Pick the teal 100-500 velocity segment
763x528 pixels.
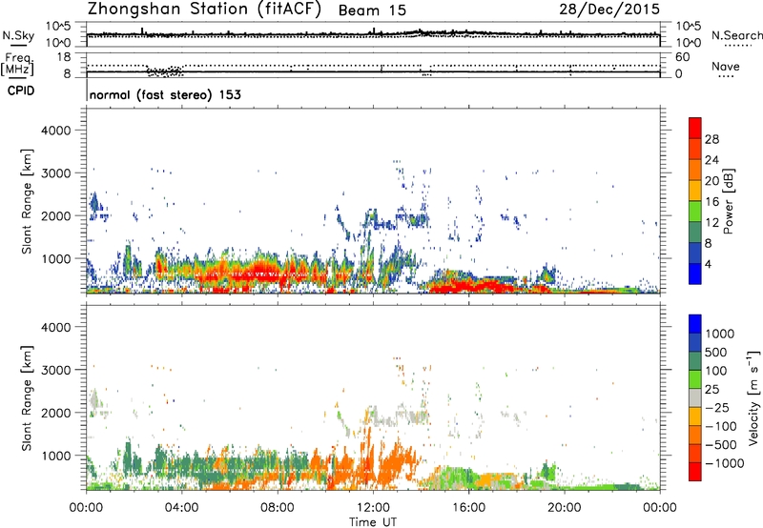pos(695,362)
